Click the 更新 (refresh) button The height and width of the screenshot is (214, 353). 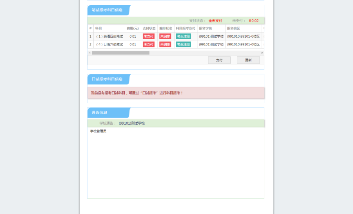coord(248,60)
